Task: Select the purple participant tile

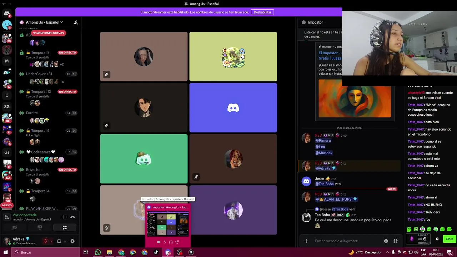Action: (x=233, y=210)
